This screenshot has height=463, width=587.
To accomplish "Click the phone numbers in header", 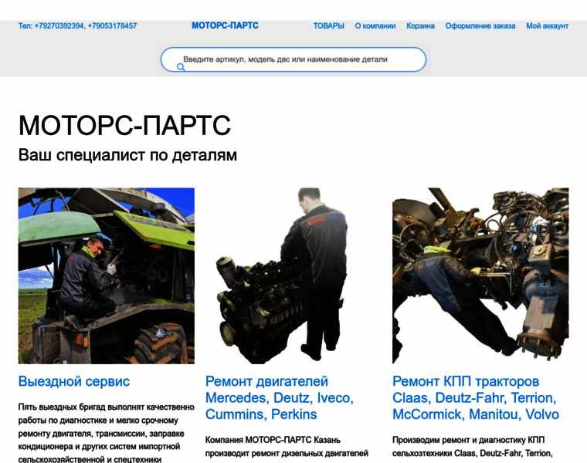I will 77,25.
